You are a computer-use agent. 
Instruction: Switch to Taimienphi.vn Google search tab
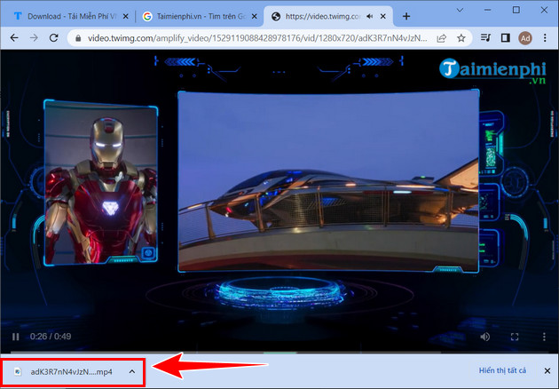(x=200, y=16)
